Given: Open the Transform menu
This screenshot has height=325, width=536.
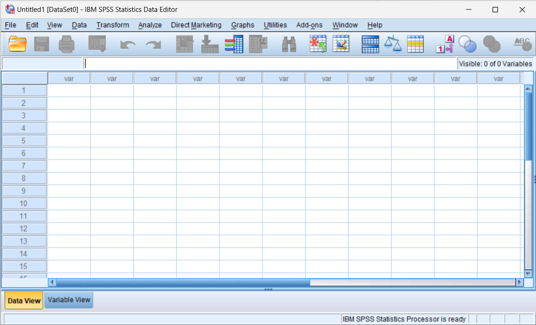Looking at the screenshot, I should (113, 25).
